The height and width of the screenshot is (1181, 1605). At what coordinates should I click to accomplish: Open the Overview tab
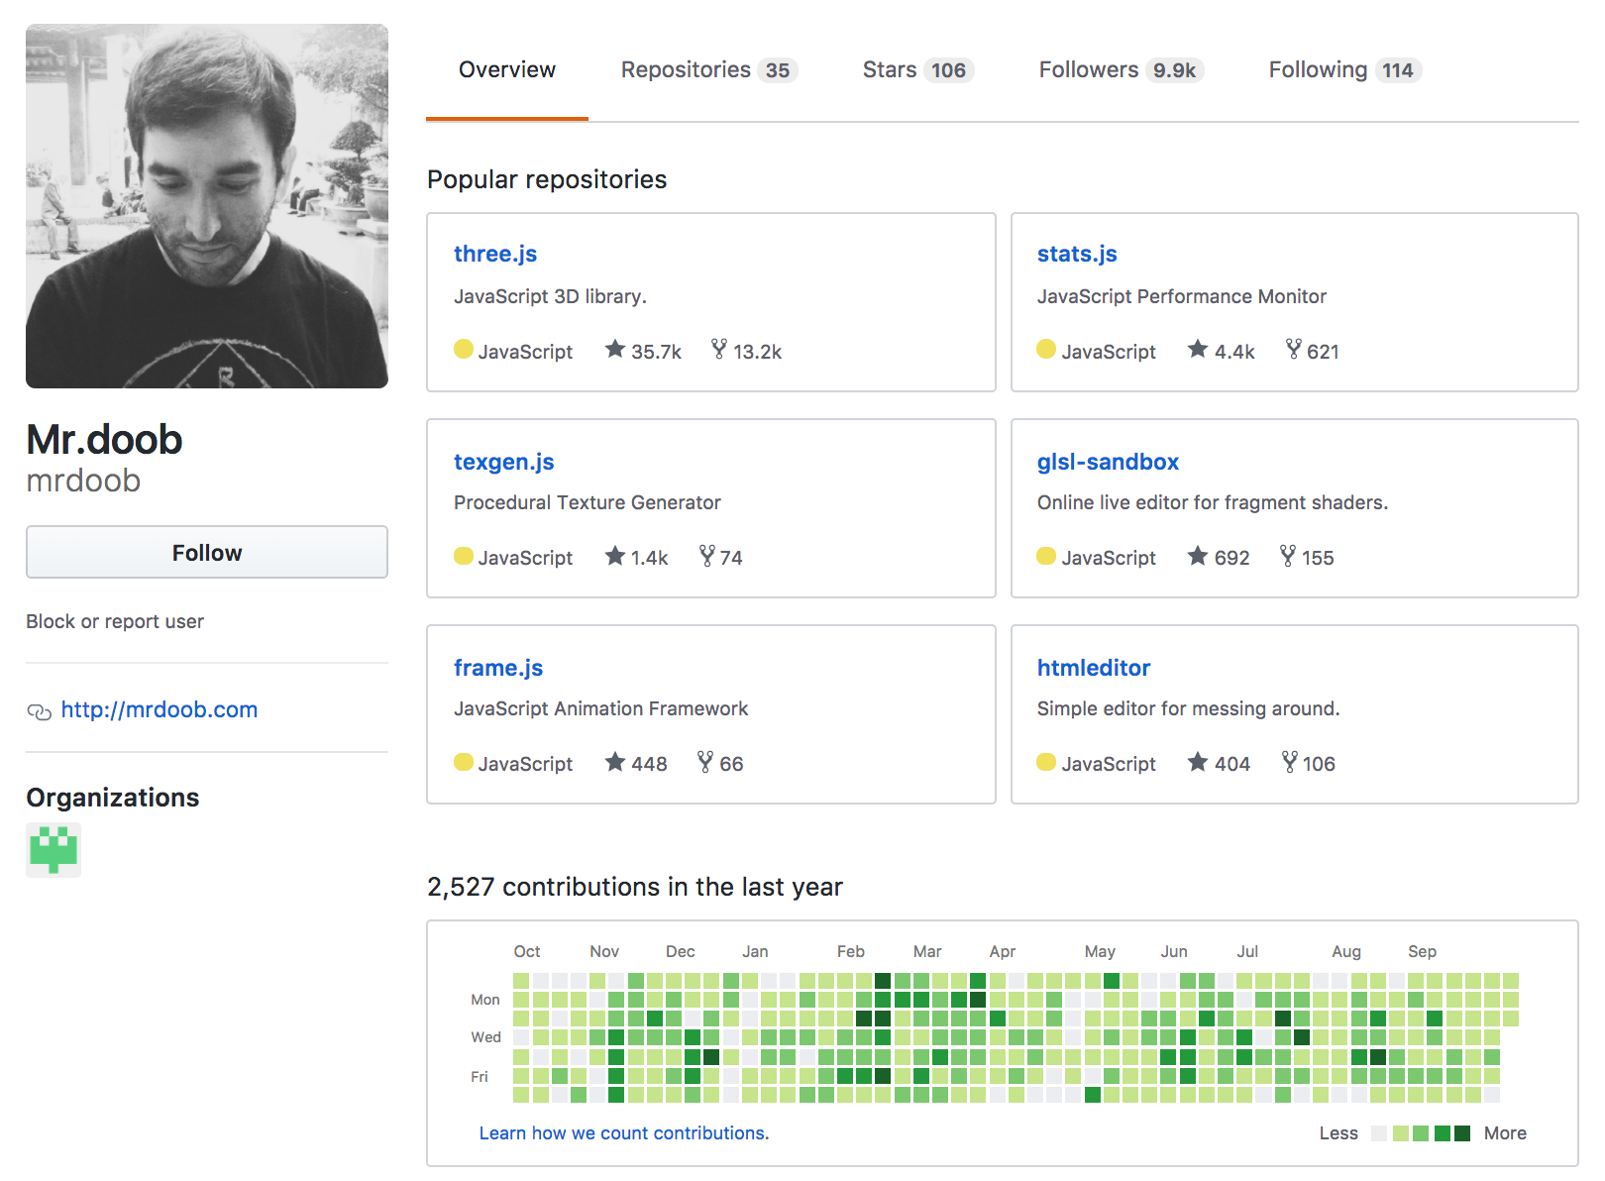507,70
